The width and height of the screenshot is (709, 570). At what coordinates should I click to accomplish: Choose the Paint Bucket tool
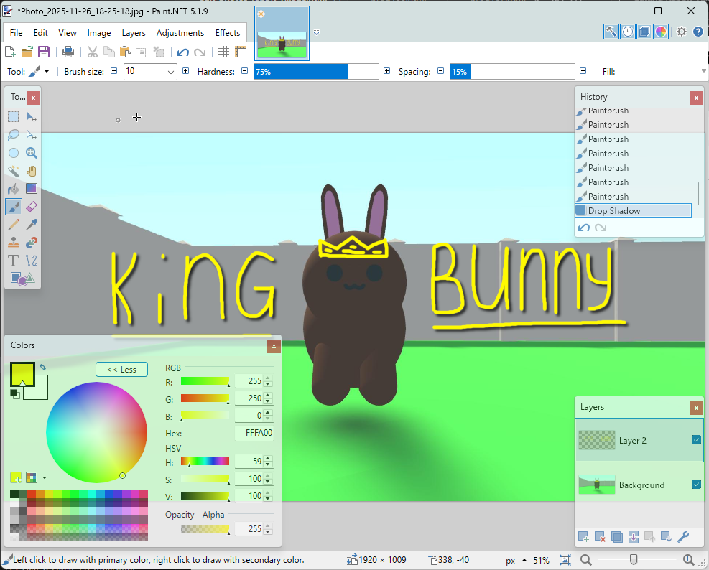[x=14, y=189]
